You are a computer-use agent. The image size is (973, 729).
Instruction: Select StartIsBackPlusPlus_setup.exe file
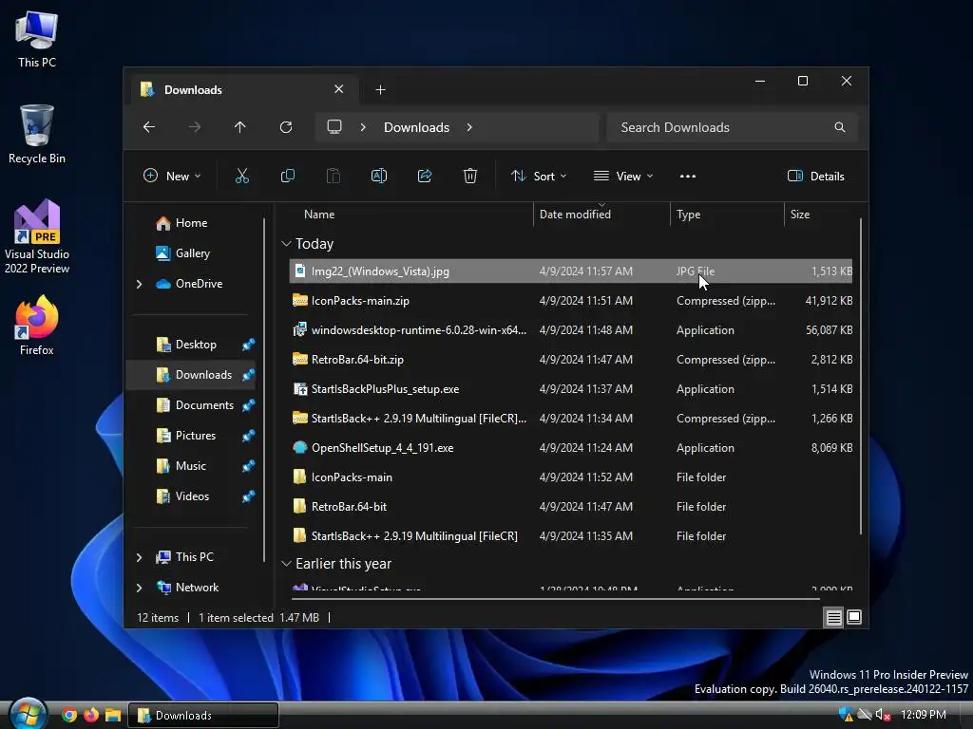tap(571, 389)
